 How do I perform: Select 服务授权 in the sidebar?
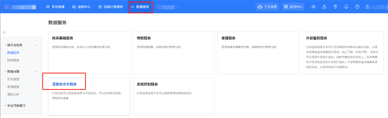pyautogui.click(x=13, y=60)
